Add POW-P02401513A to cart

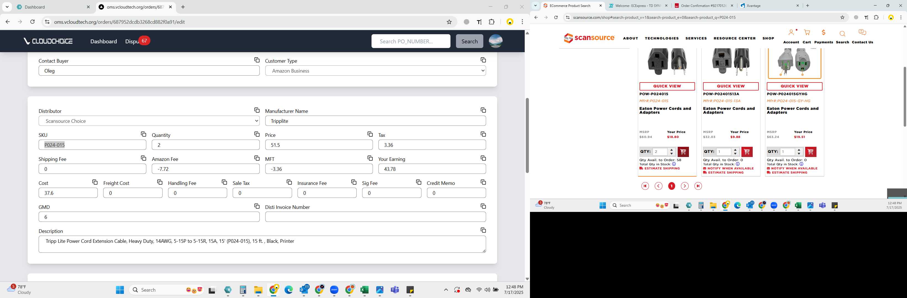pyautogui.click(x=747, y=152)
